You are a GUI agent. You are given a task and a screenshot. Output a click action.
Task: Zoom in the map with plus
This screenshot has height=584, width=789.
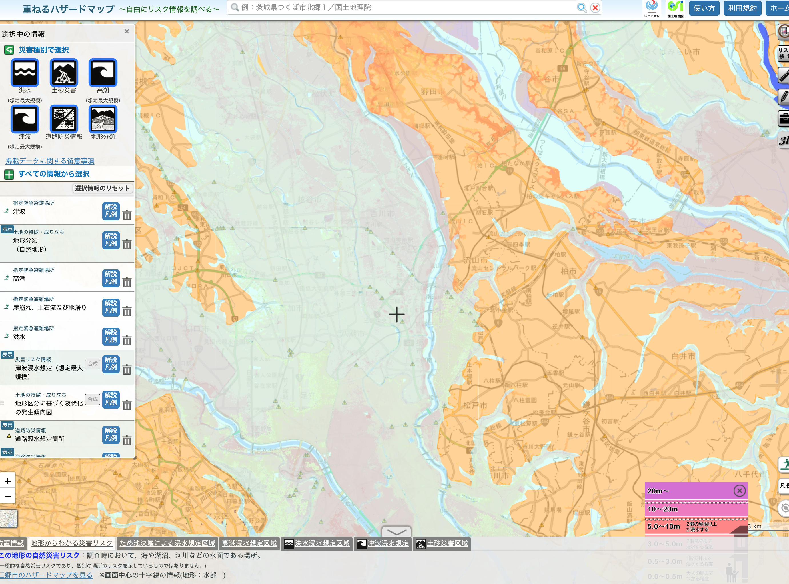pos(8,481)
